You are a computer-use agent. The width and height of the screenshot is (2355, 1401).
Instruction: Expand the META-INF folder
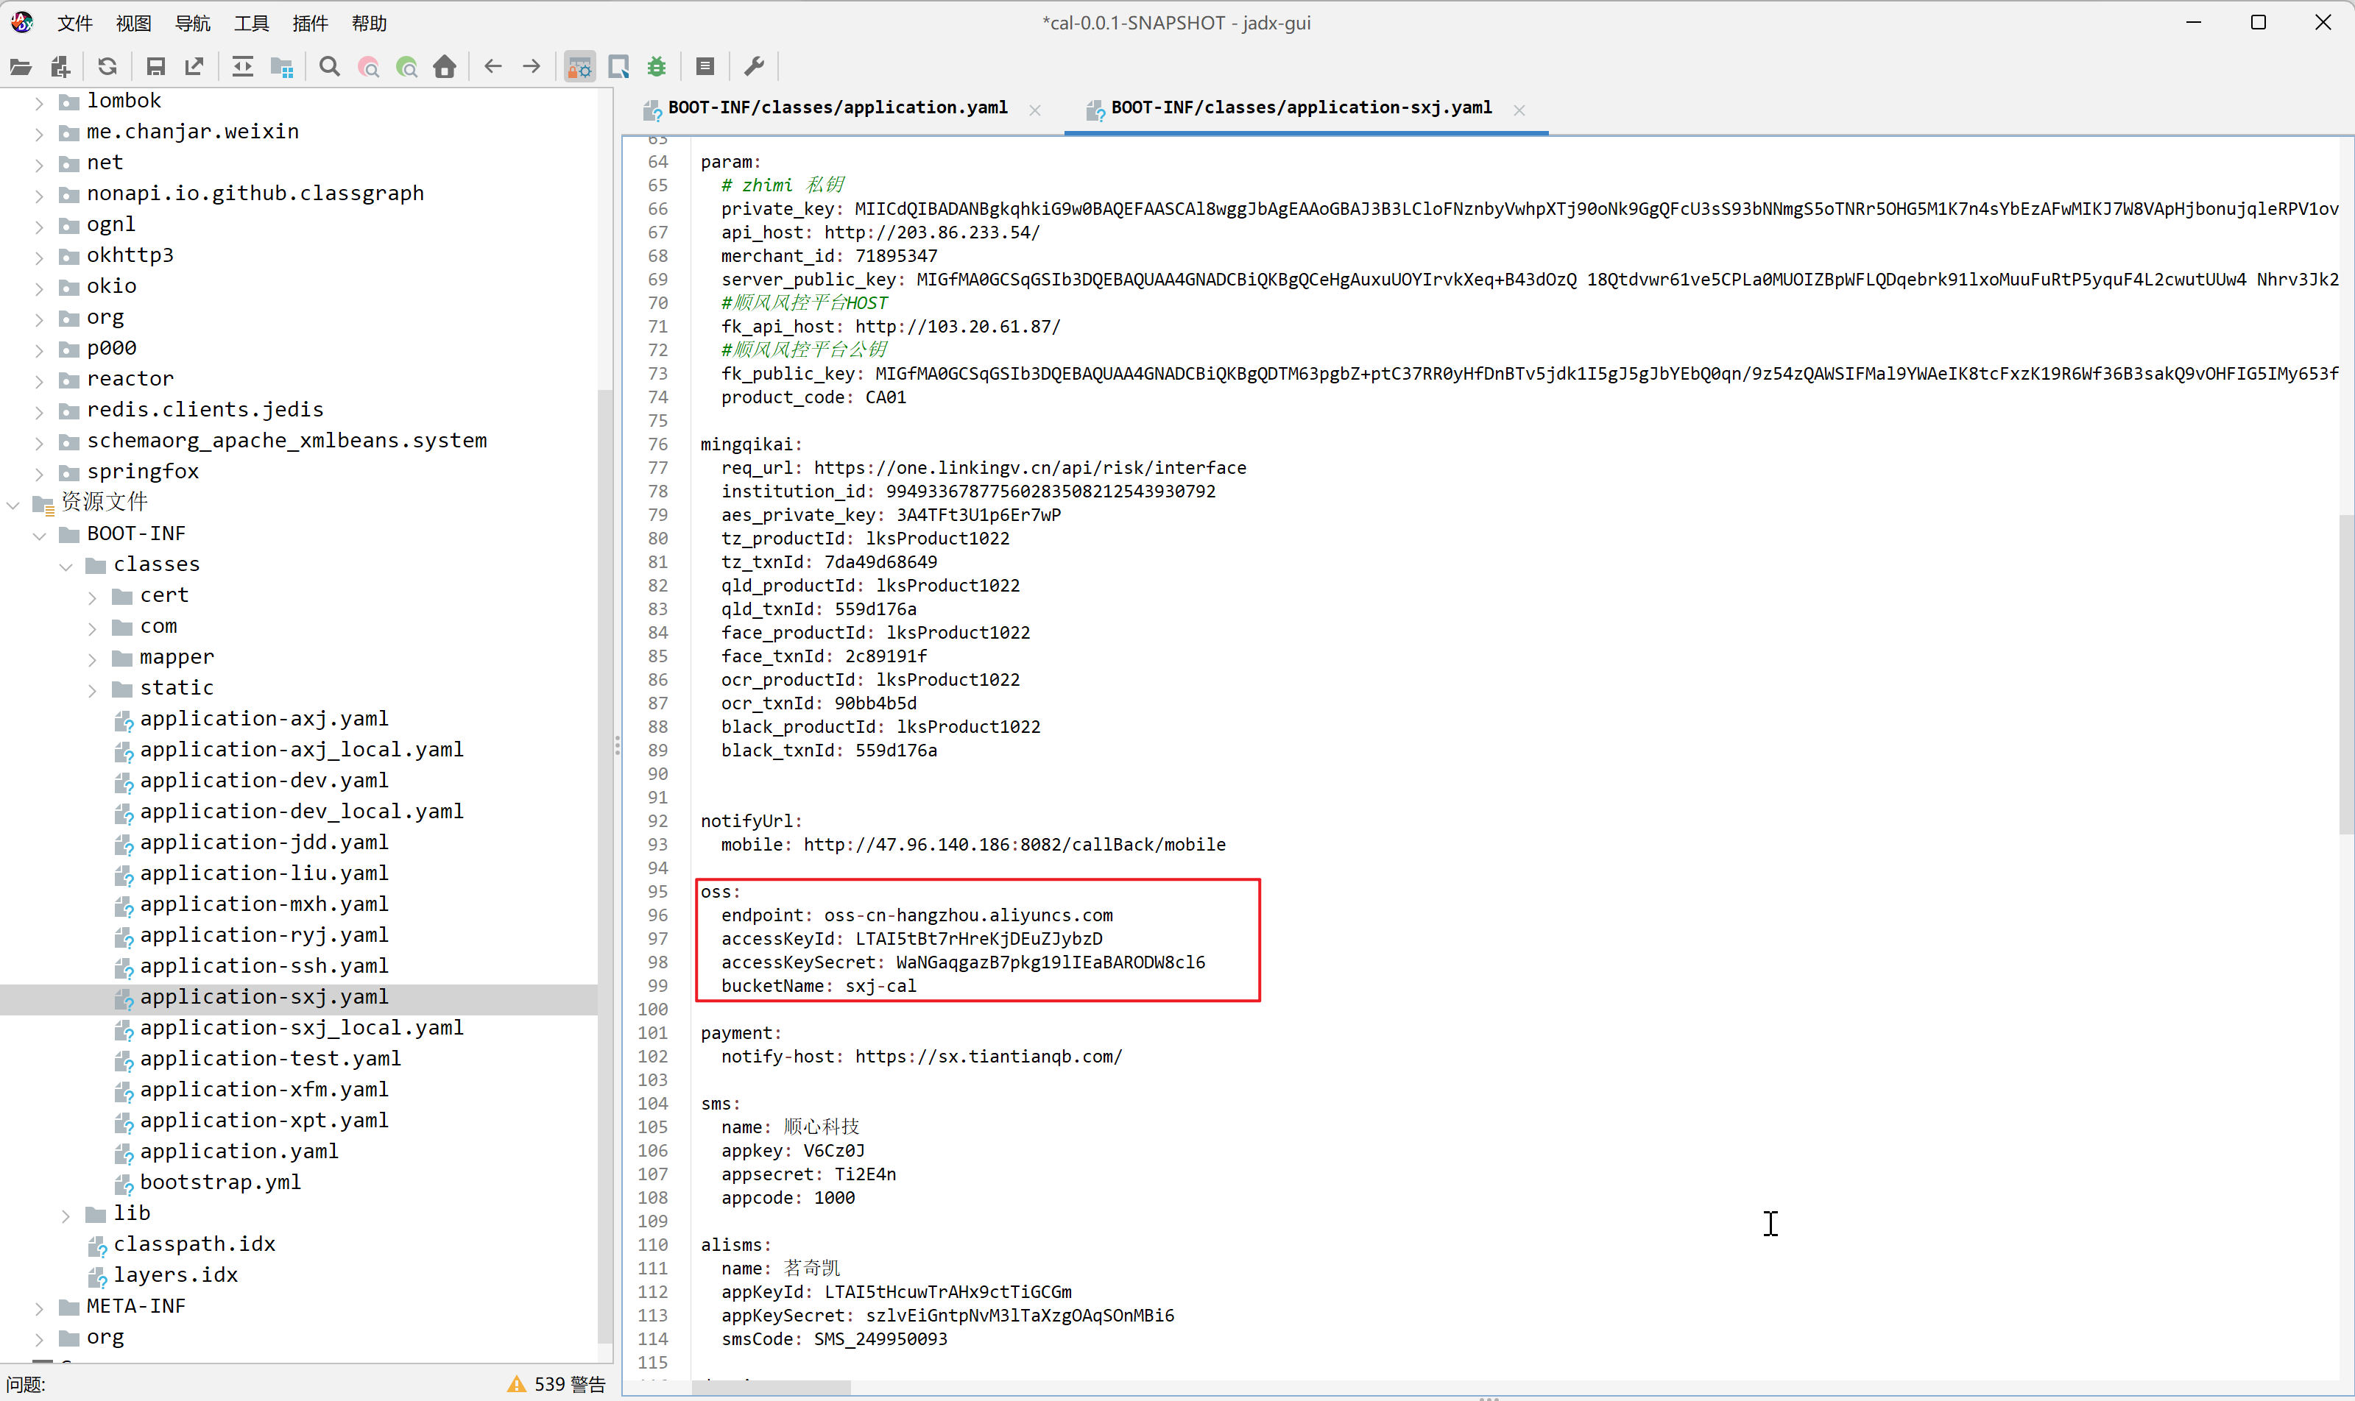(x=39, y=1308)
